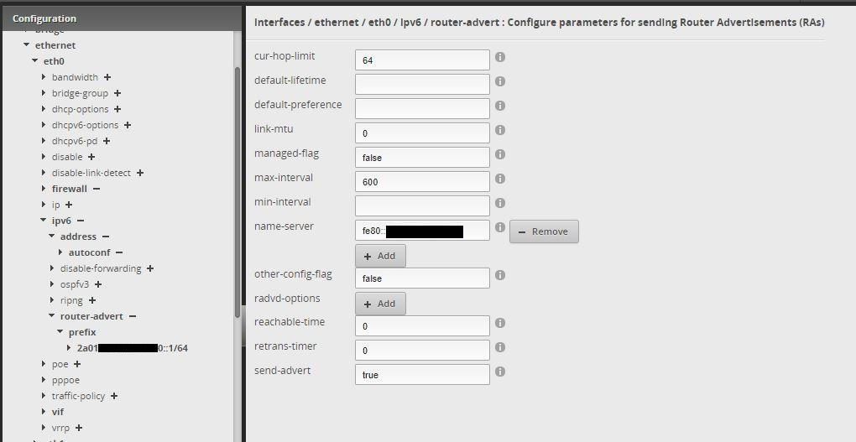Show info for managed-flag field
This screenshot has height=442, width=856.
coord(500,154)
